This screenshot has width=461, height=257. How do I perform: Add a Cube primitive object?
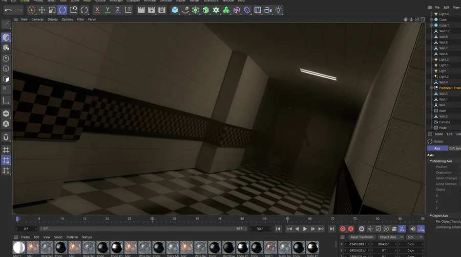pos(175,10)
